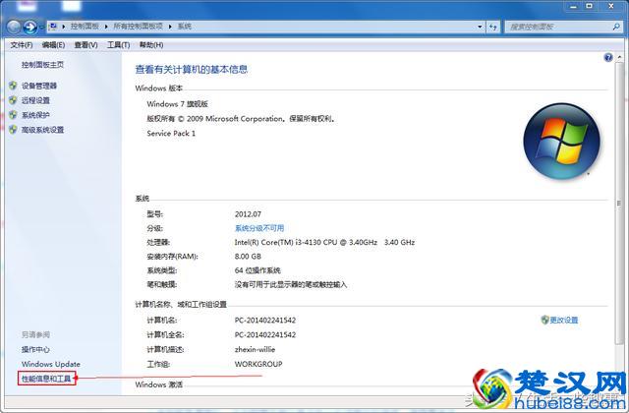Click the 系统分级不可用 rating link
629x413 pixels.
point(259,228)
